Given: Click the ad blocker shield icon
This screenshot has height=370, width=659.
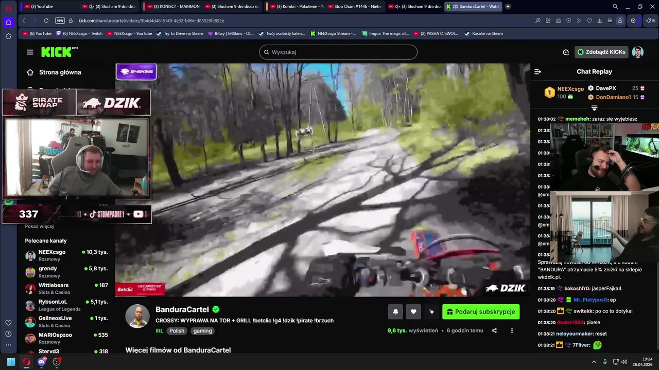Looking at the screenshot, I should [x=569, y=21].
